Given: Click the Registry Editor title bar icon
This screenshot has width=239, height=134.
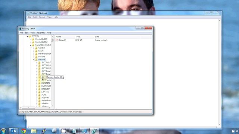Looking at the screenshot, I should (x=20, y=29).
